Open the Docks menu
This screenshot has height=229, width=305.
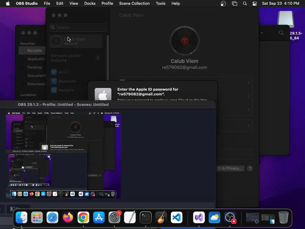tap(90, 4)
